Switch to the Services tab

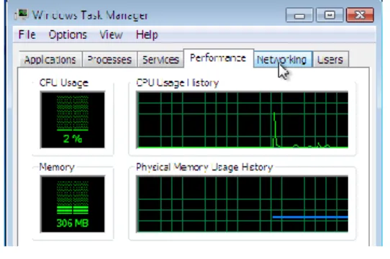tap(160, 60)
